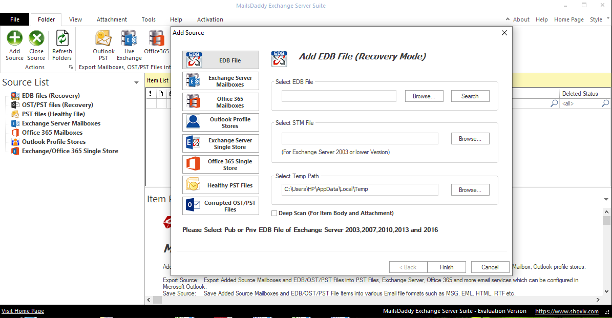Click the horizontal scrollbar left arrow
This screenshot has height=318, width=612.
[x=149, y=300]
